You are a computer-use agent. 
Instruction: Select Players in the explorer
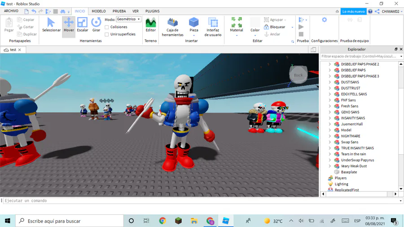click(340, 178)
